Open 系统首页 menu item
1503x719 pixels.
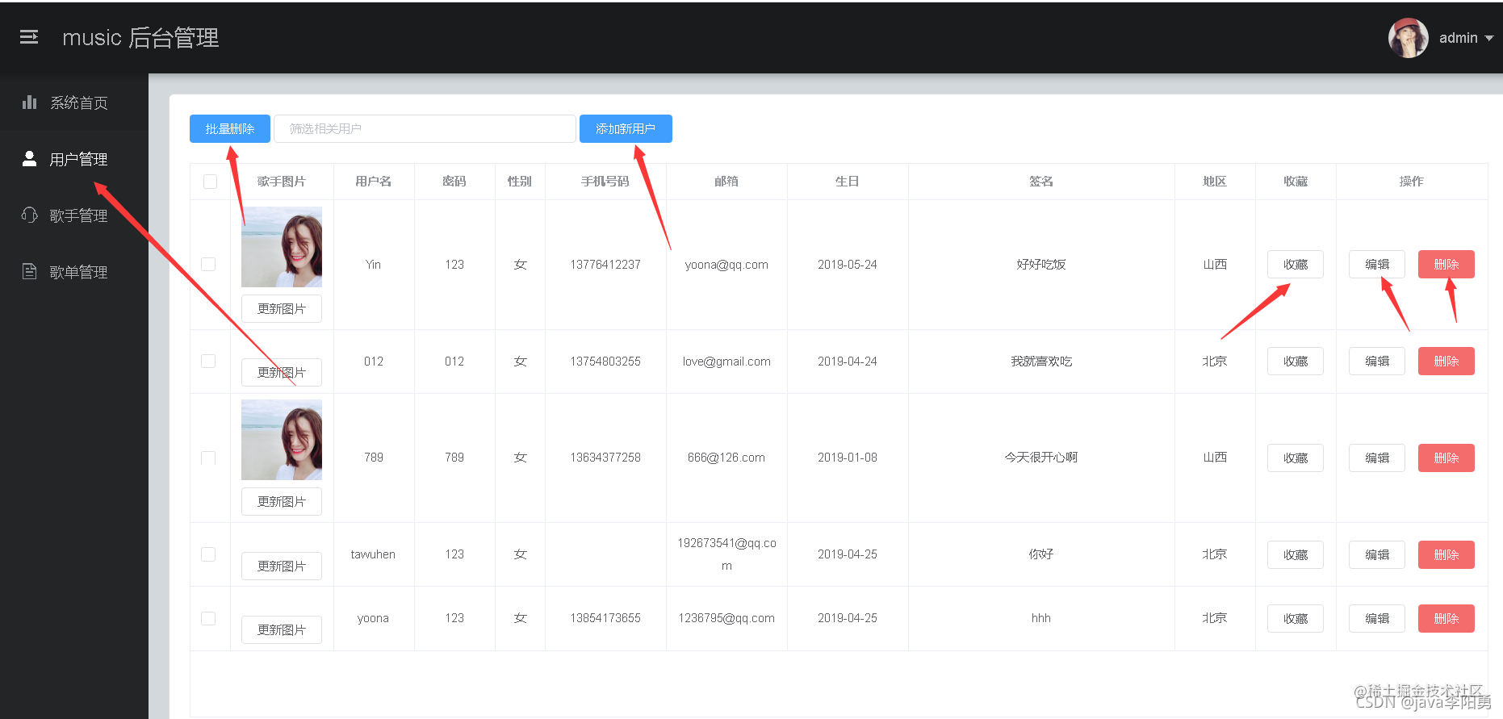coord(74,102)
